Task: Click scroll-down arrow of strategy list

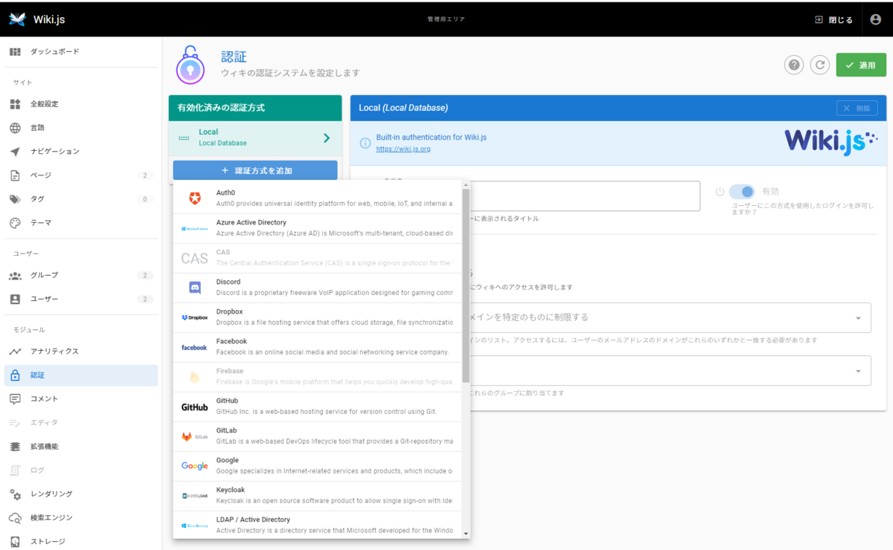Action: click(x=466, y=534)
